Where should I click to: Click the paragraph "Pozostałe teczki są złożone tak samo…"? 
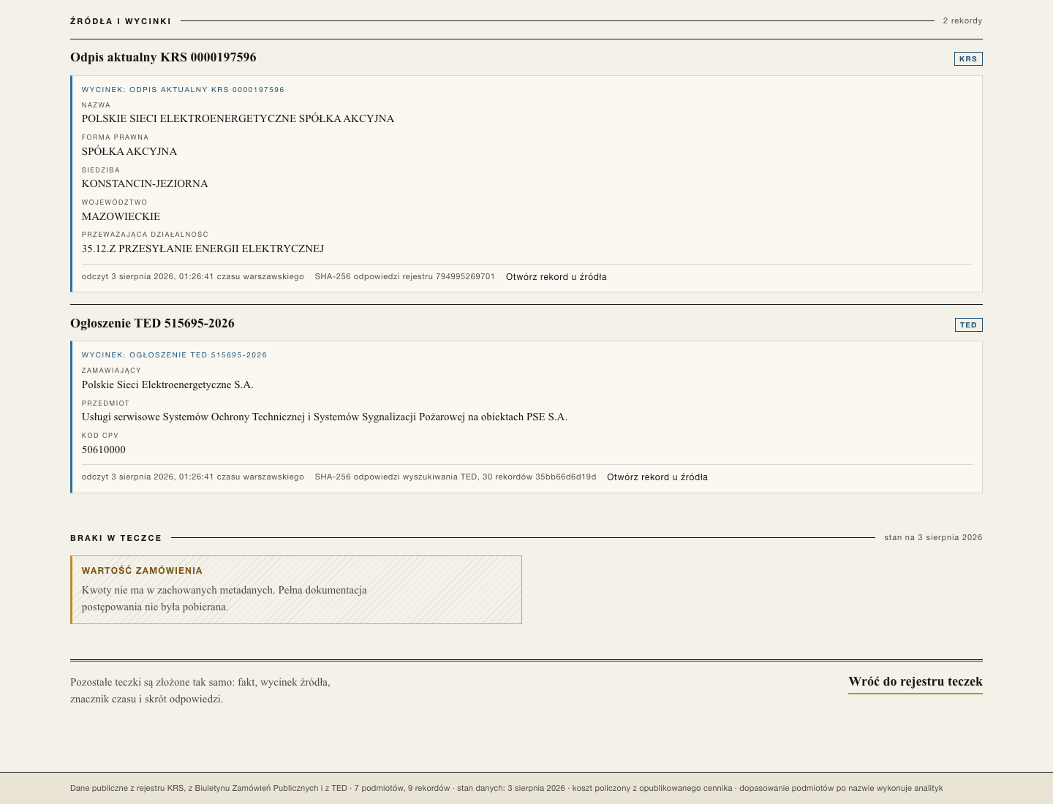tap(200, 691)
